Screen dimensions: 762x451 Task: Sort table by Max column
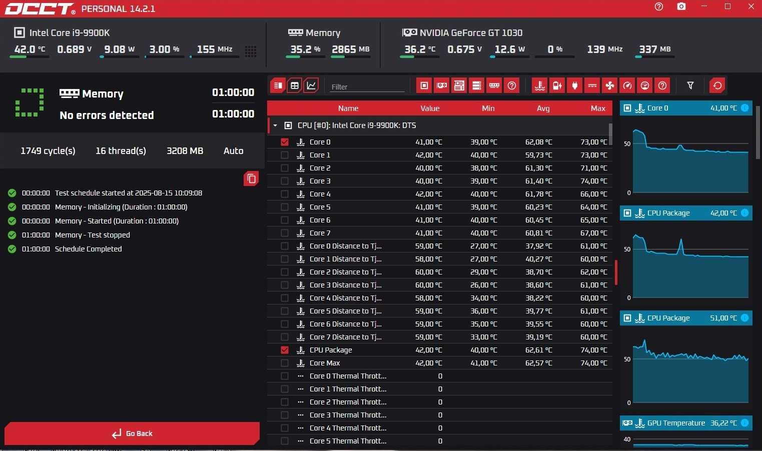pyautogui.click(x=598, y=108)
